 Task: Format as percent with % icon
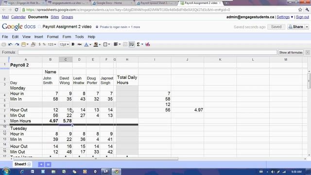(x=44, y=44)
